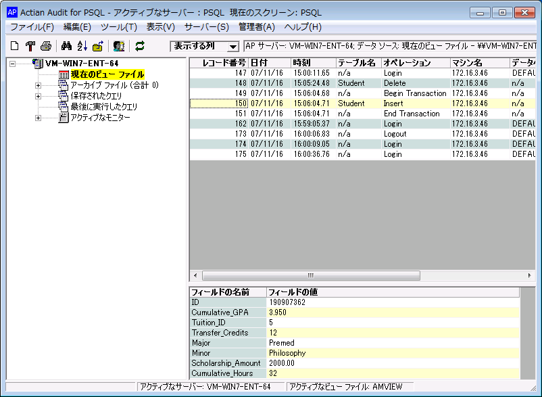This screenshot has width=542, height=397.
Task: Click the users icon in toolbar
Action: coord(119,46)
